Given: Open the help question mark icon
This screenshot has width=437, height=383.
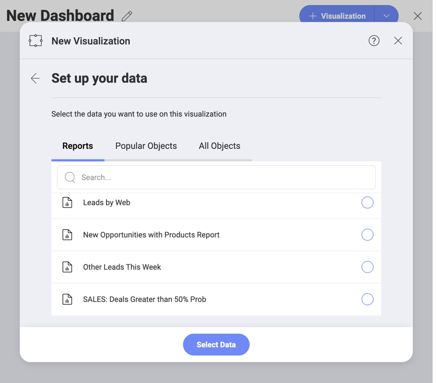Looking at the screenshot, I should click(374, 40).
